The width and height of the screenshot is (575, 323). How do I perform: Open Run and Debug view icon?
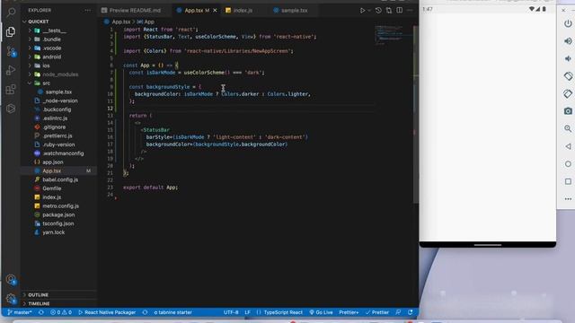[x=11, y=70]
